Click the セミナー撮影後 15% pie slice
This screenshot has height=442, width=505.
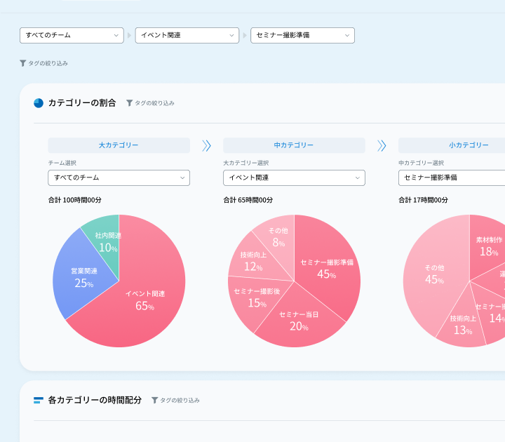(x=257, y=298)
